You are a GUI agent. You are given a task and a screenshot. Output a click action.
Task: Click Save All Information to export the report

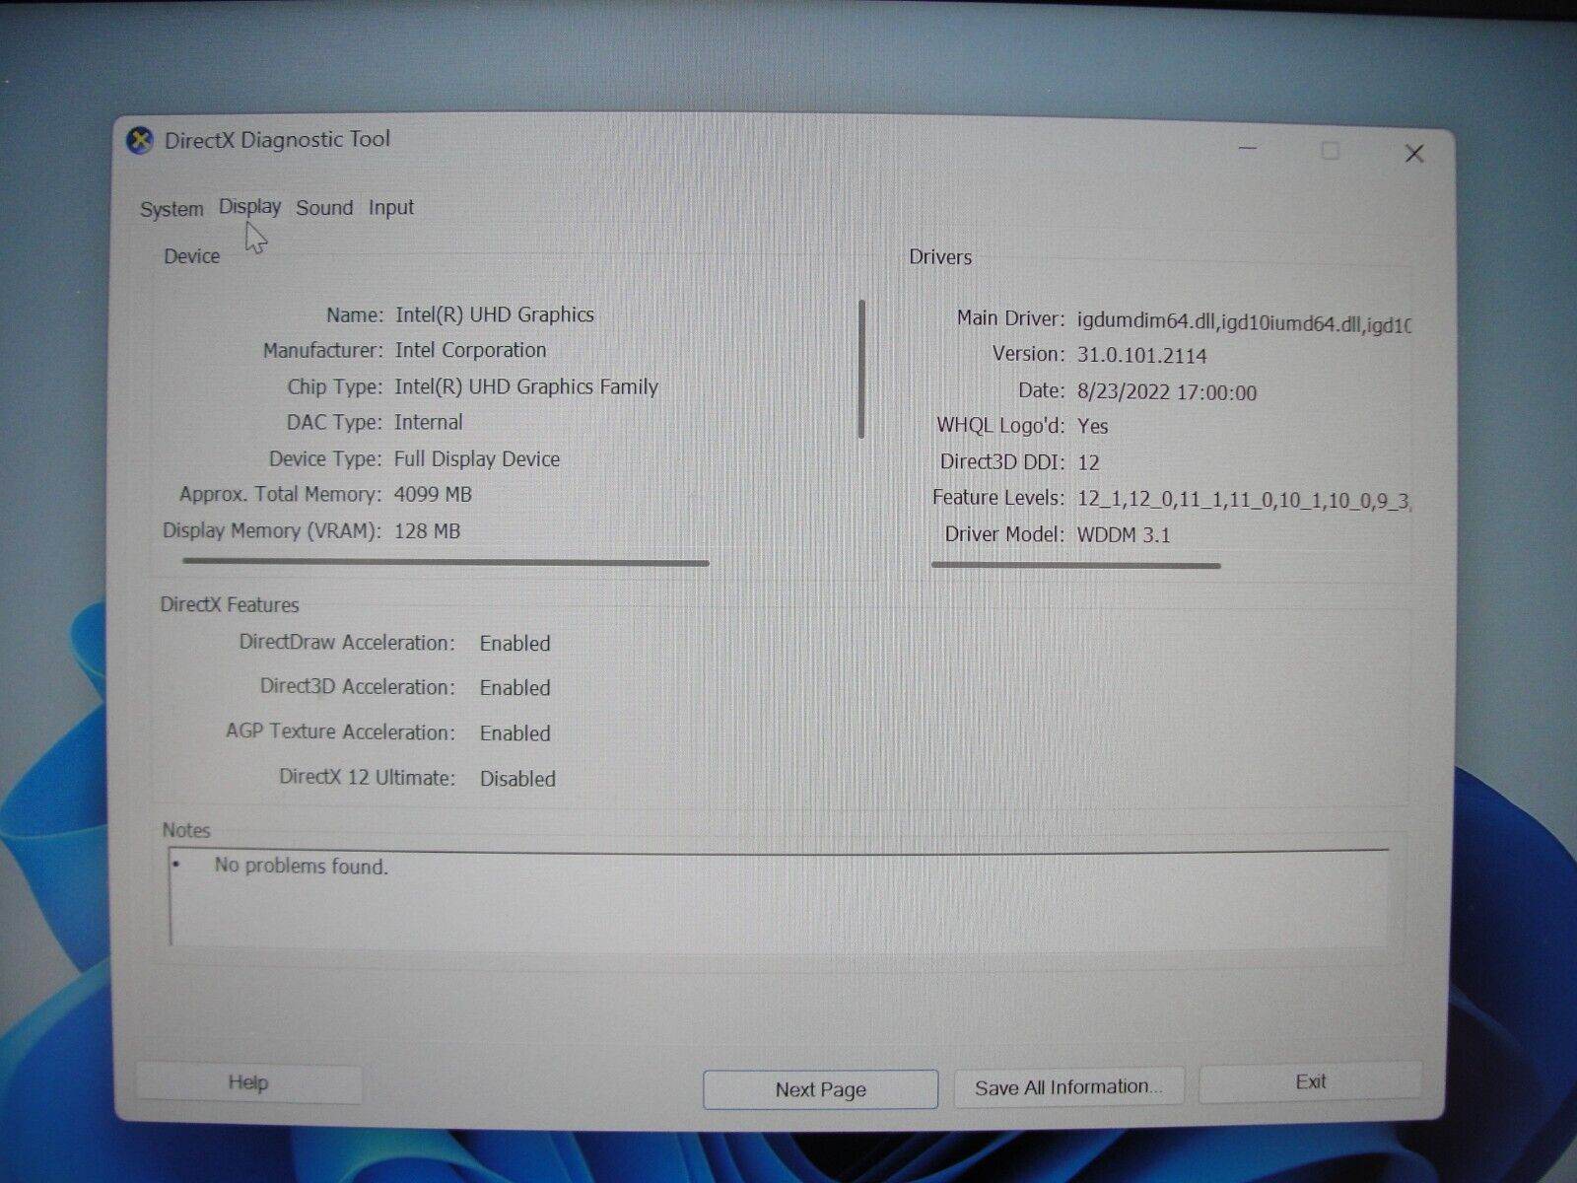point(1067,1085)
